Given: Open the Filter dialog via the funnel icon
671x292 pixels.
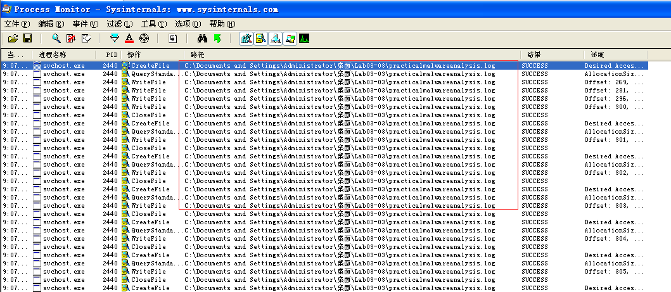Looking at the screenshot, I should [114, 39].
